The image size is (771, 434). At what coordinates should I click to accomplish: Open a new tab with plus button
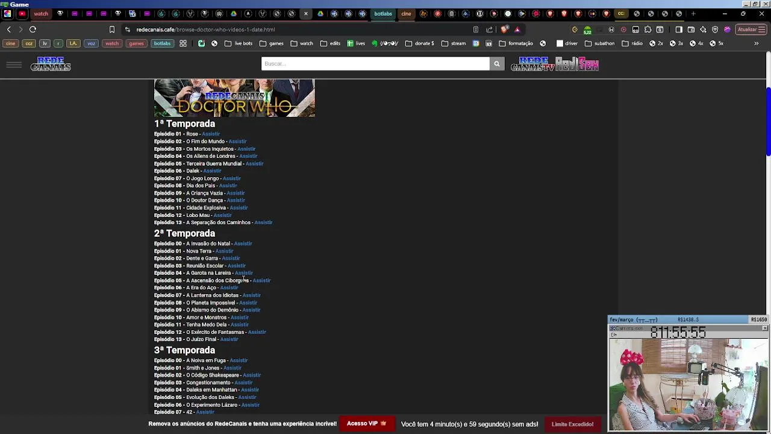(693, 13)
